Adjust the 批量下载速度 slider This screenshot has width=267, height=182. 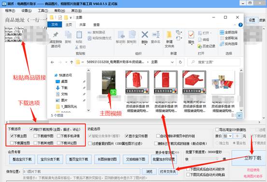[217, 159]
